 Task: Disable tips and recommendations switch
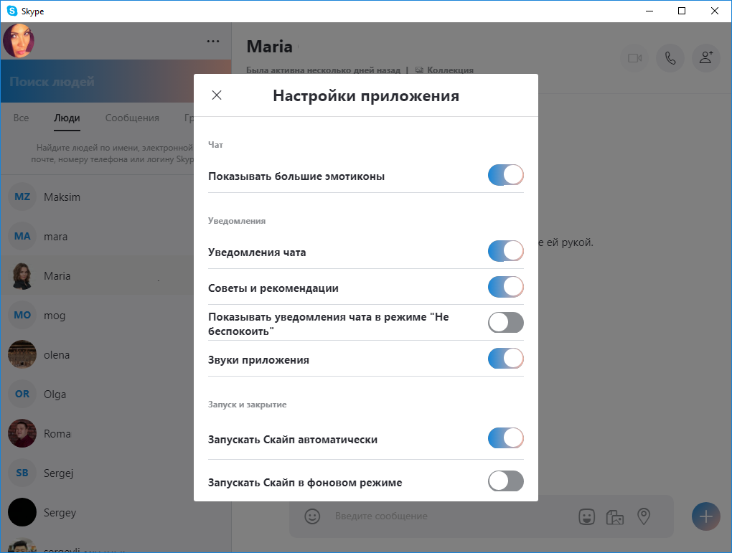506,287
